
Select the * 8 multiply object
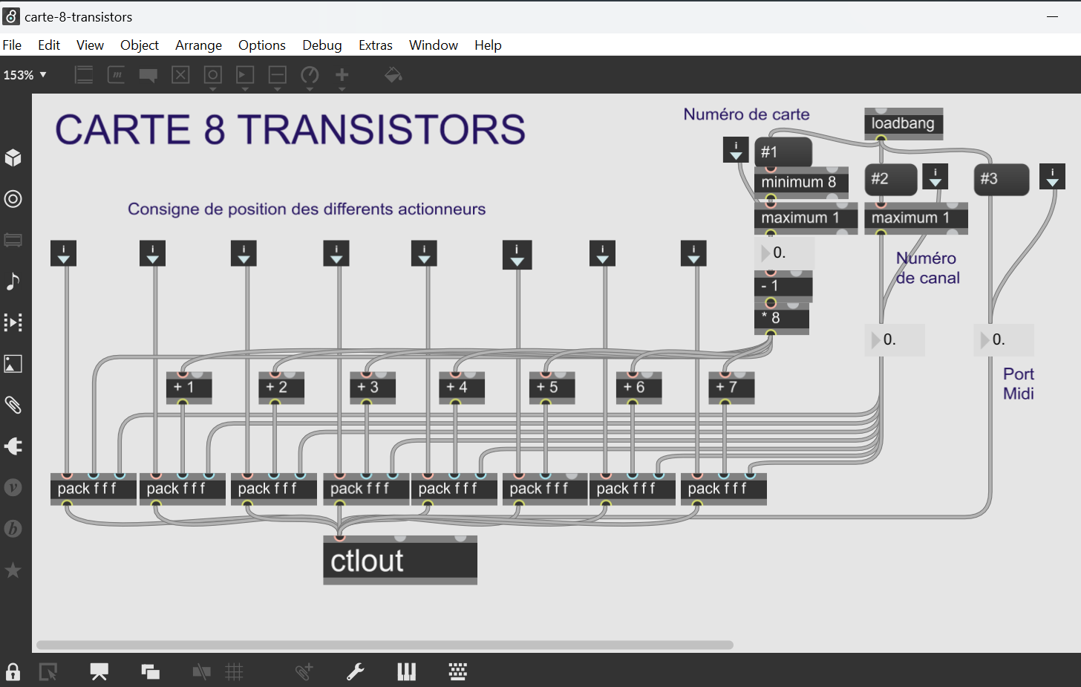[x=782, y=318]
